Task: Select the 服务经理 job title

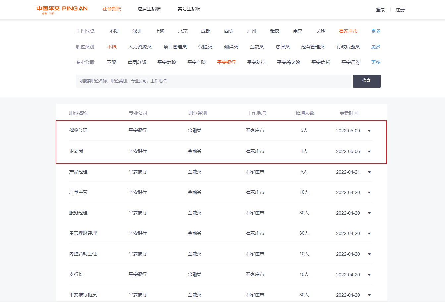Action: (x=79, y=213)
